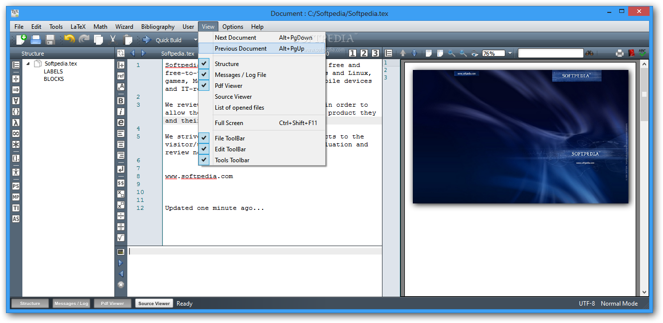Collapse the Softpedia.tex tree node
Image resolution: width=663 pixels, height=323 pixels.
(x=28, y=64)
